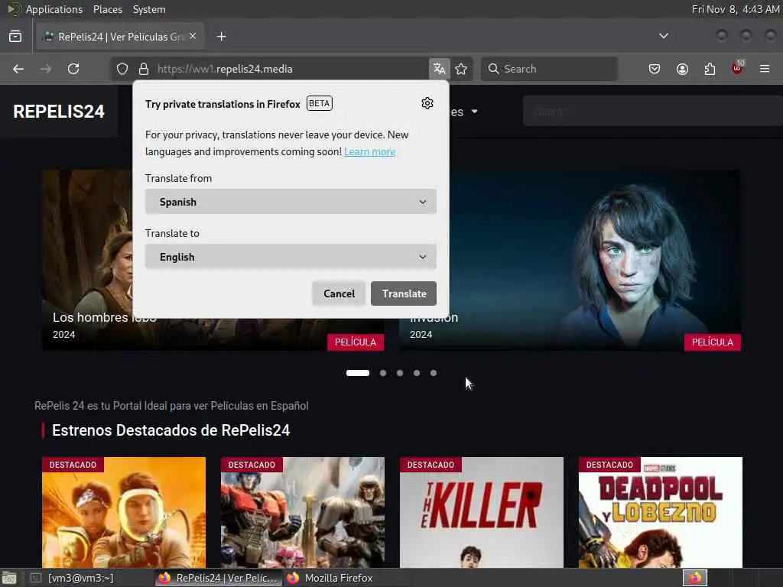Go back with the back arrow
The height and width of the screenshot is (587, 783).
[x=18, y=69]
